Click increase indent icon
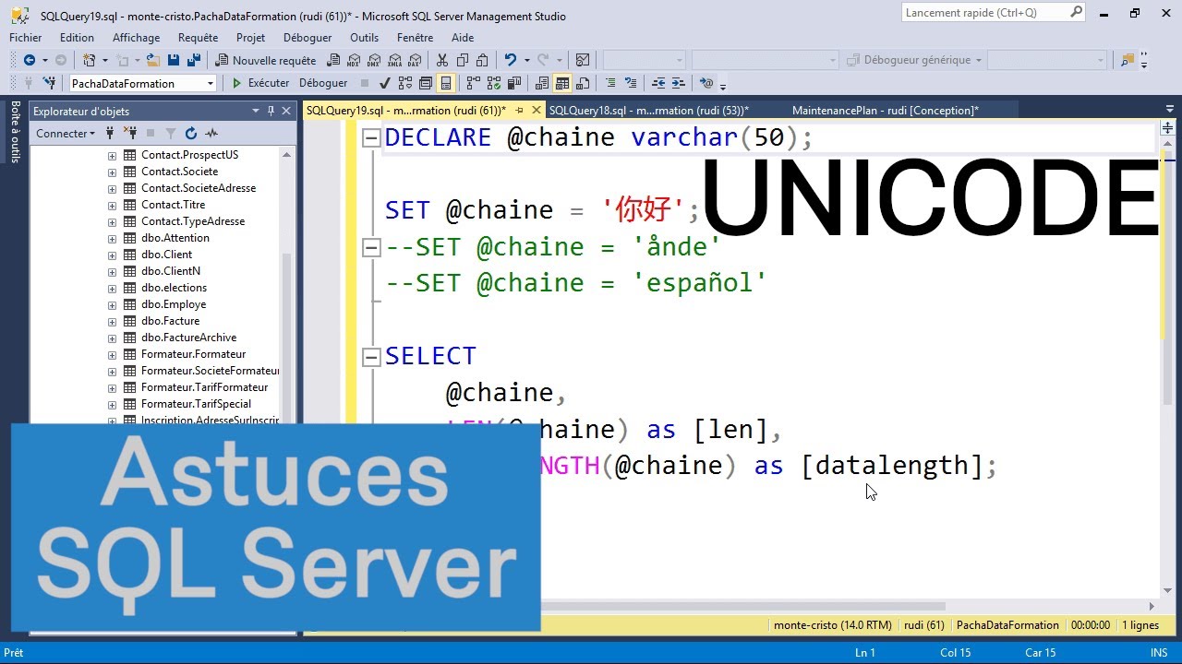Screen dimensions: 1182x664 679,83
